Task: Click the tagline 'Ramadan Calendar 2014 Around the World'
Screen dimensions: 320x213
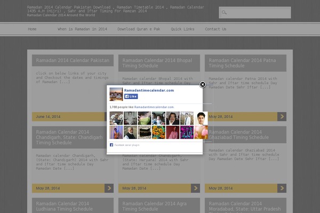Action: 61,15
